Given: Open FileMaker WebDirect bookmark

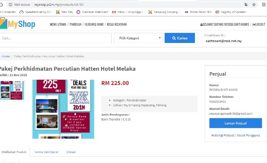Looking at the screenshot, I should 92,12.
